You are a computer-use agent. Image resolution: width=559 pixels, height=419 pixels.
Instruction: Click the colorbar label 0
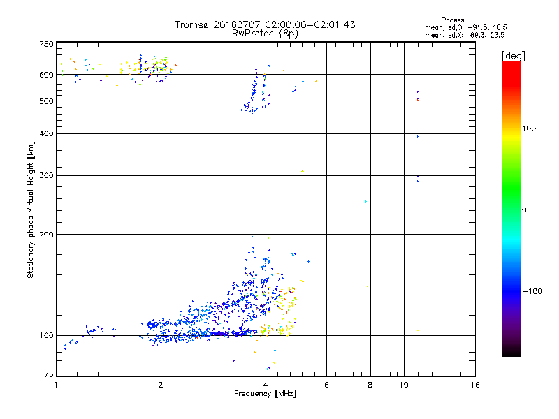tap(524, 210)
